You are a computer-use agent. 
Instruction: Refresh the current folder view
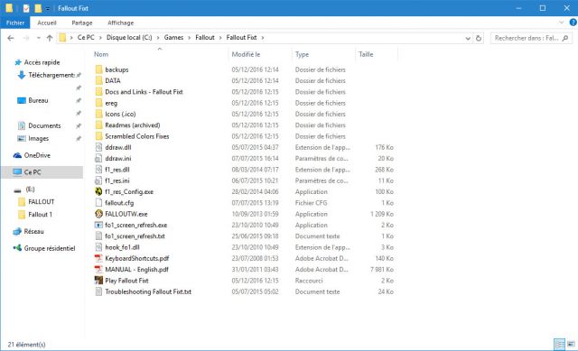point(479,38)
